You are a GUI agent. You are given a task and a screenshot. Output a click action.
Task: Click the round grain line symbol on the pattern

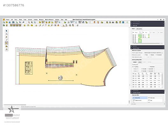coord(60,78)
